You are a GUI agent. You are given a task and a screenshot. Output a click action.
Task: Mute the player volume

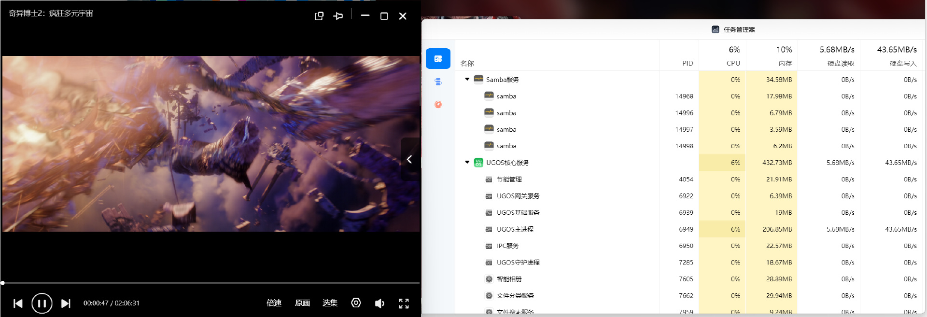(x=380, y=303)
